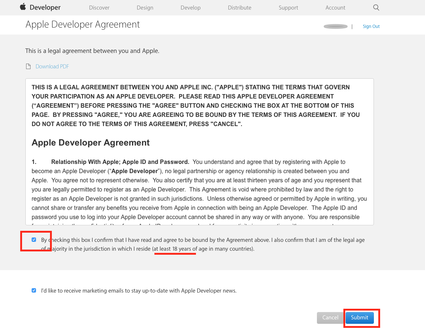Viewport: 425px width, 333px height.
Task: Uncheck the marketing emails checkbox
Action: [x=34, y=290]
